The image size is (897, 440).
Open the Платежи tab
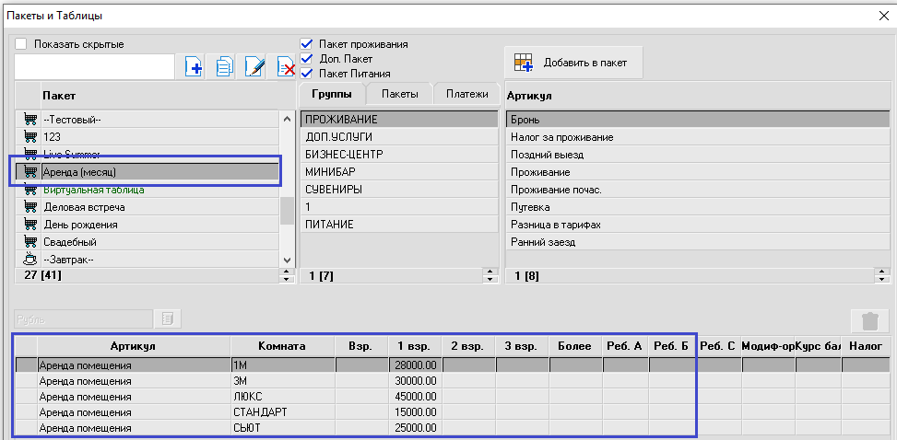point(466,94)
